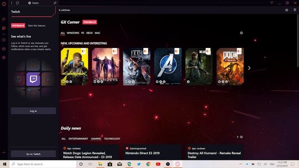Launch Microsoft Edge from the taskbar

click(129, 164)
